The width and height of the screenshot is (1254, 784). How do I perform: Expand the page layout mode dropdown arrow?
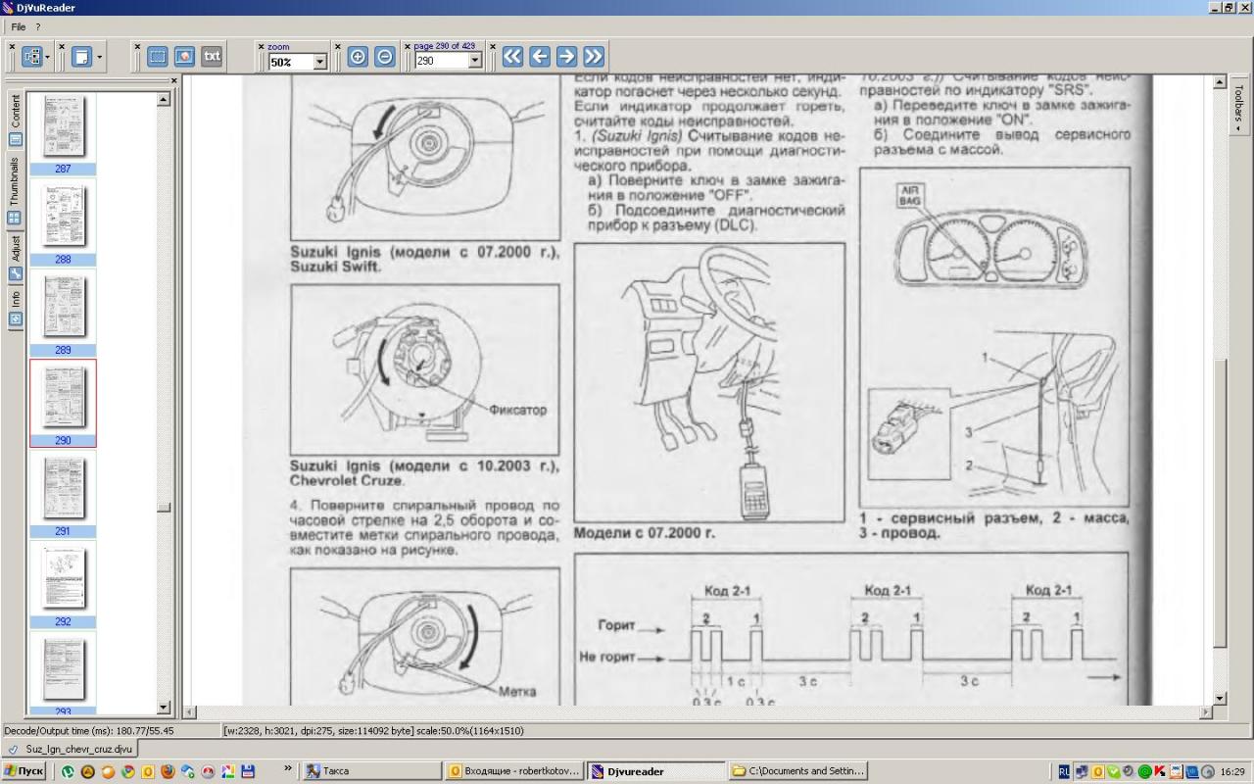(99, 58)
